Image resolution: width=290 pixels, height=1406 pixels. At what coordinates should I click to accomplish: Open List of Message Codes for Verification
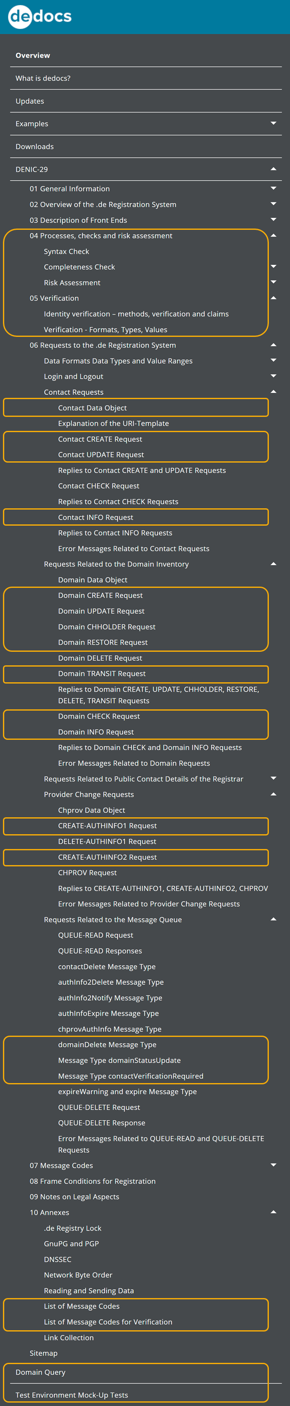coord(108,1321)
